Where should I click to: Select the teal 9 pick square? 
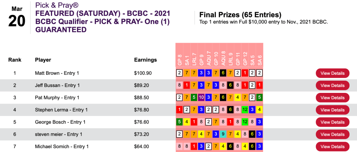click(223, 134)
